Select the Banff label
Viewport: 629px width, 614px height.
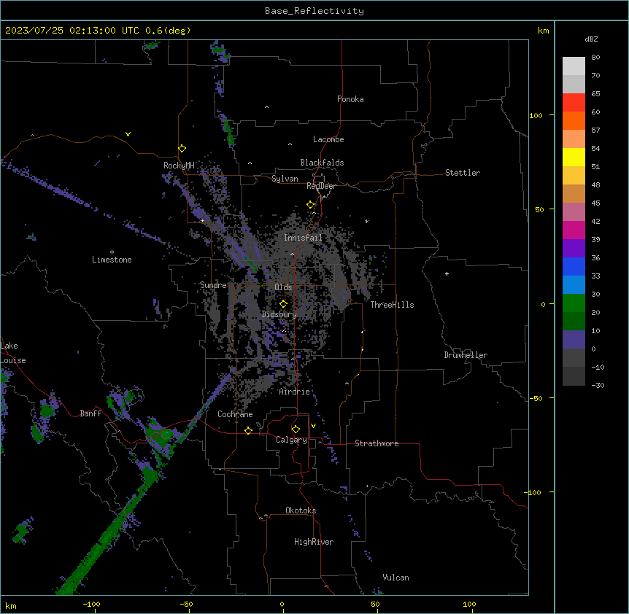[90, 413]
